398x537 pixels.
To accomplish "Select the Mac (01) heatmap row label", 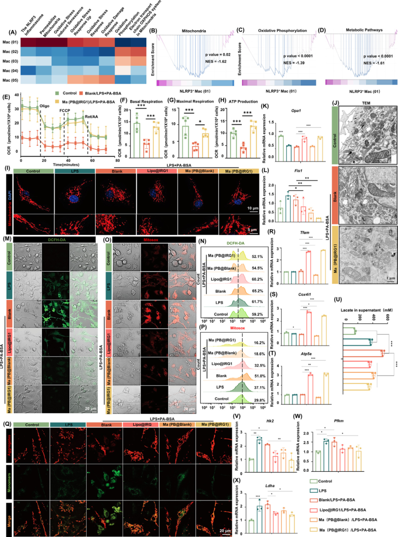I will tap(10, 42).
